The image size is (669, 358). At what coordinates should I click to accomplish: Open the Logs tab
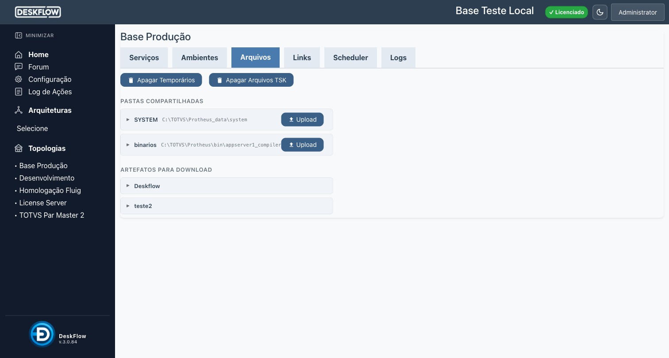(398, 58)
